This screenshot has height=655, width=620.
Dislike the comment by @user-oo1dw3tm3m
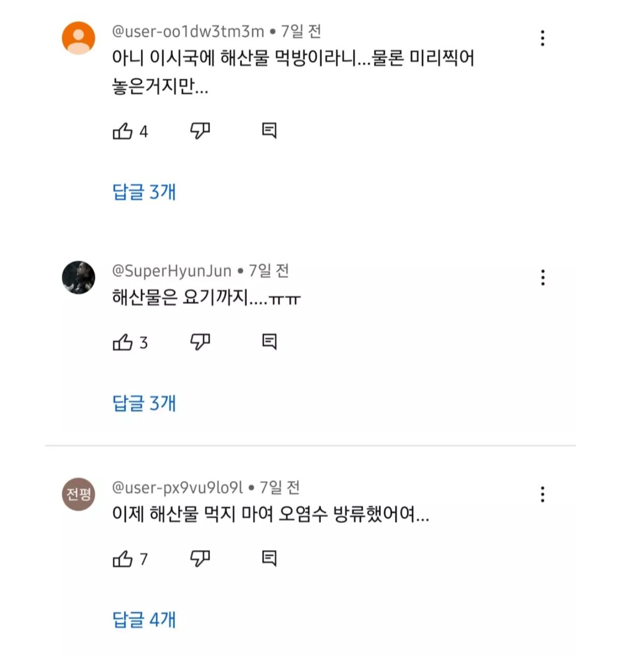(x=200, y=131)
